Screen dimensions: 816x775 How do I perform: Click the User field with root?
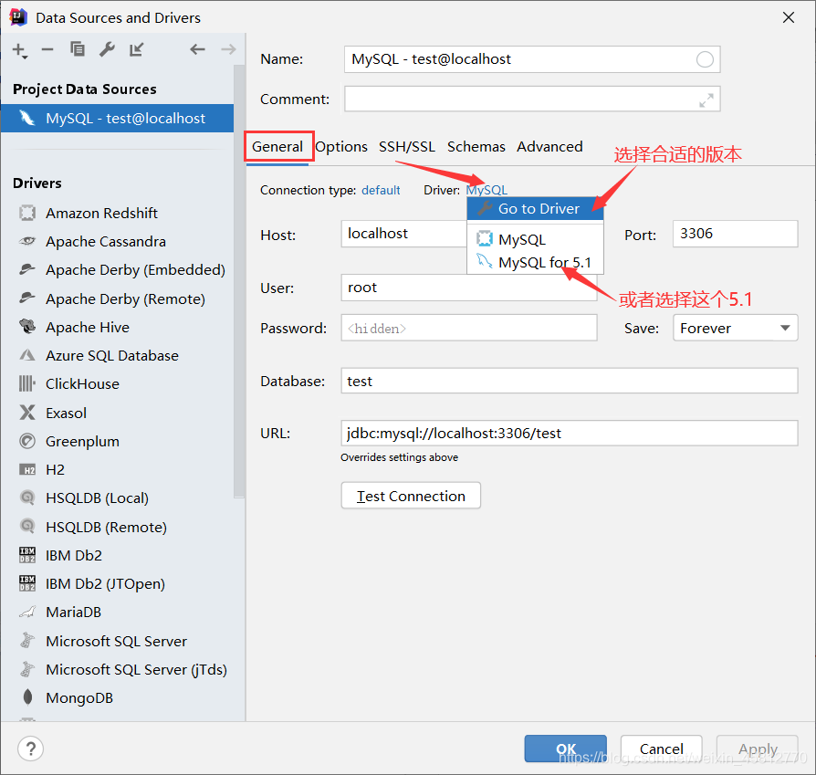(469, 288)
